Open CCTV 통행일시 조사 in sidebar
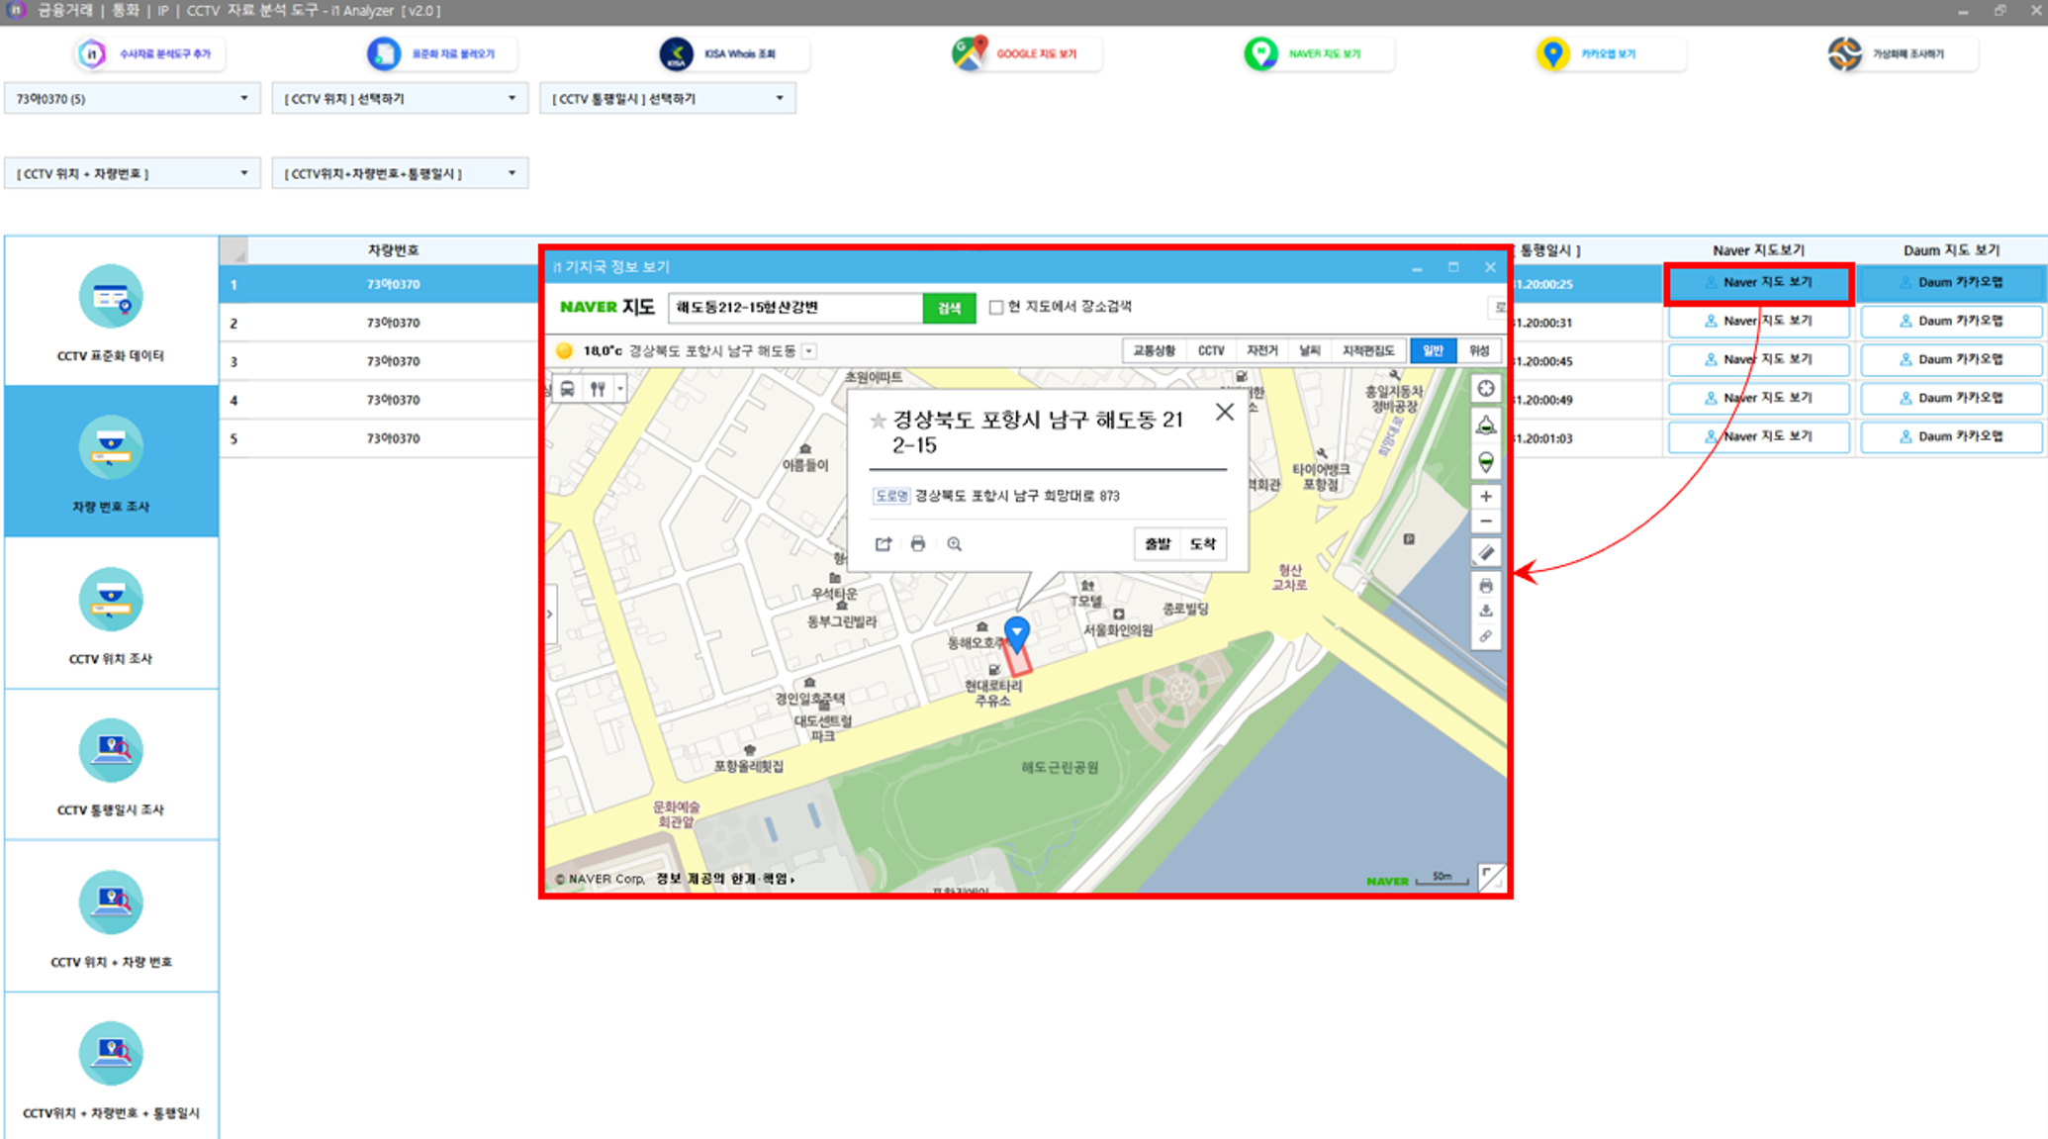The width and height of the screenshot is (2048, 1139). [111, 765]
